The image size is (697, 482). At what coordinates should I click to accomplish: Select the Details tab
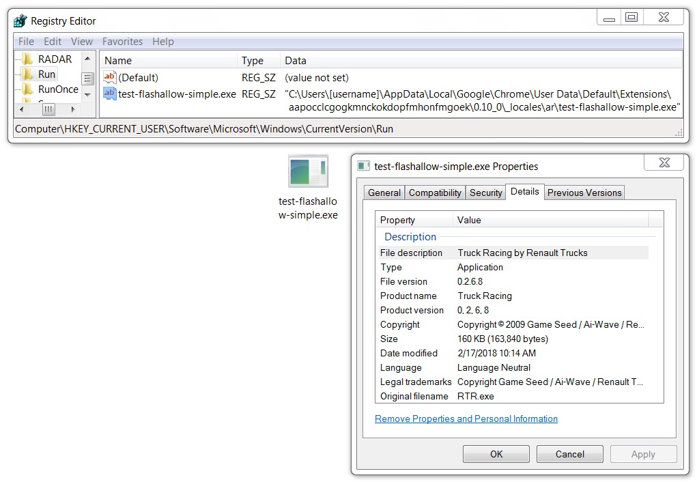524,192
